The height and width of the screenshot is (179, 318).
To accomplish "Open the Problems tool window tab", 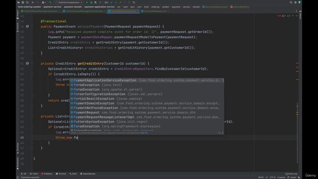I will (x=47, y=174).
